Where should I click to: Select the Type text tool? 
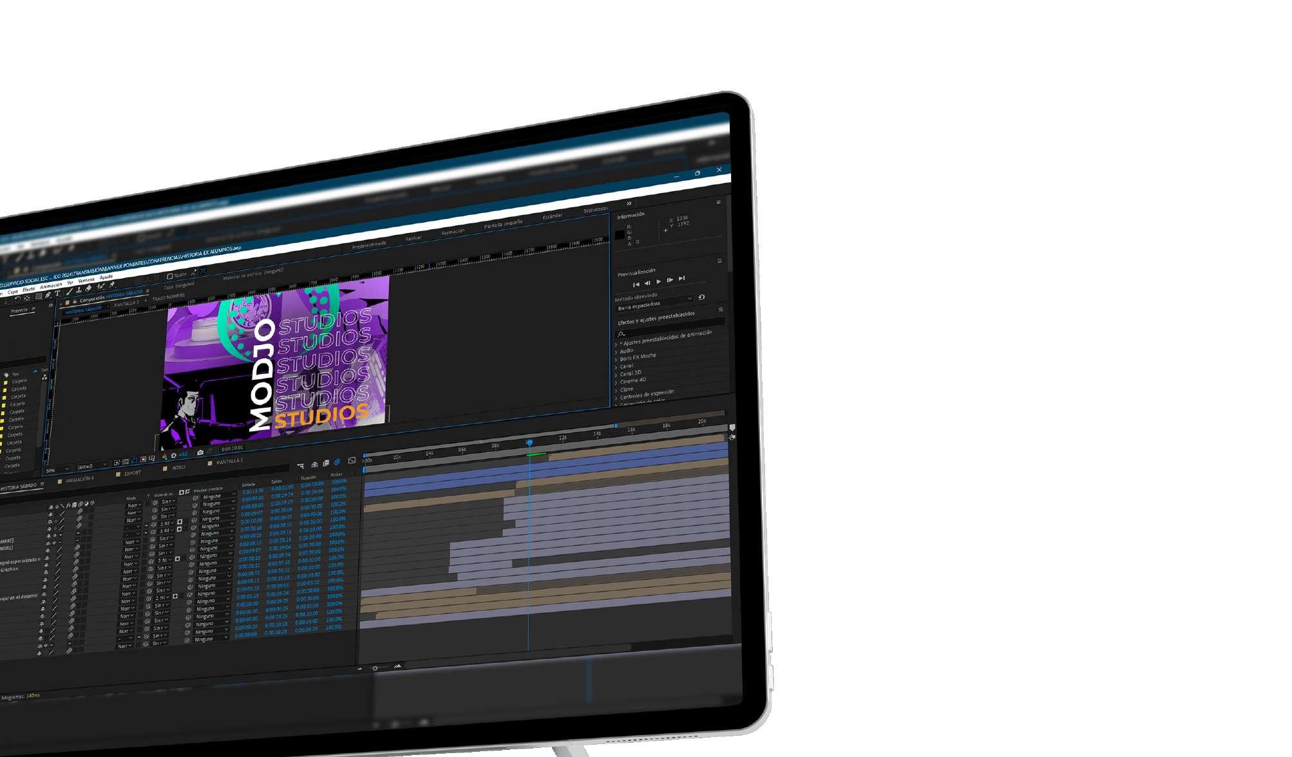[57, 293]
